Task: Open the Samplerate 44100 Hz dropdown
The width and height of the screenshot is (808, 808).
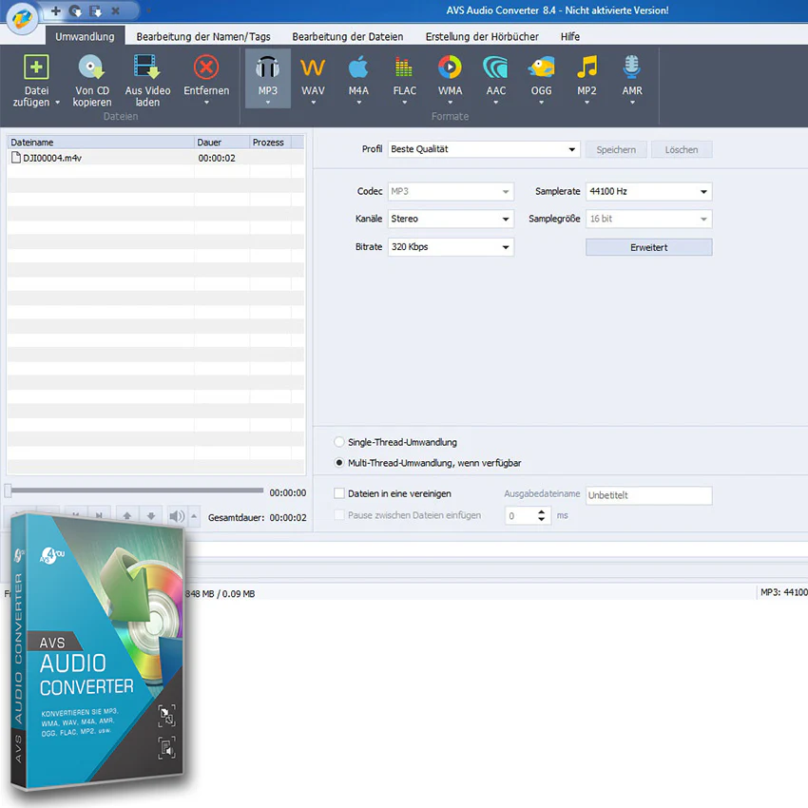Action: (648, 191)
